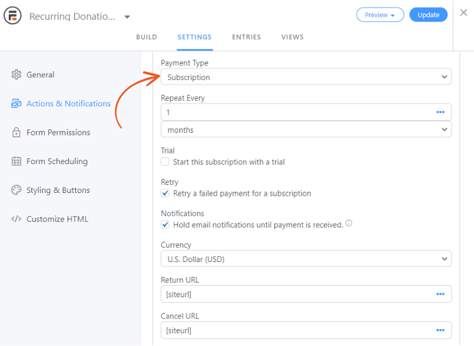Open the months interval dropdown
Screen dimensions: 474x346
coord(306,129)
